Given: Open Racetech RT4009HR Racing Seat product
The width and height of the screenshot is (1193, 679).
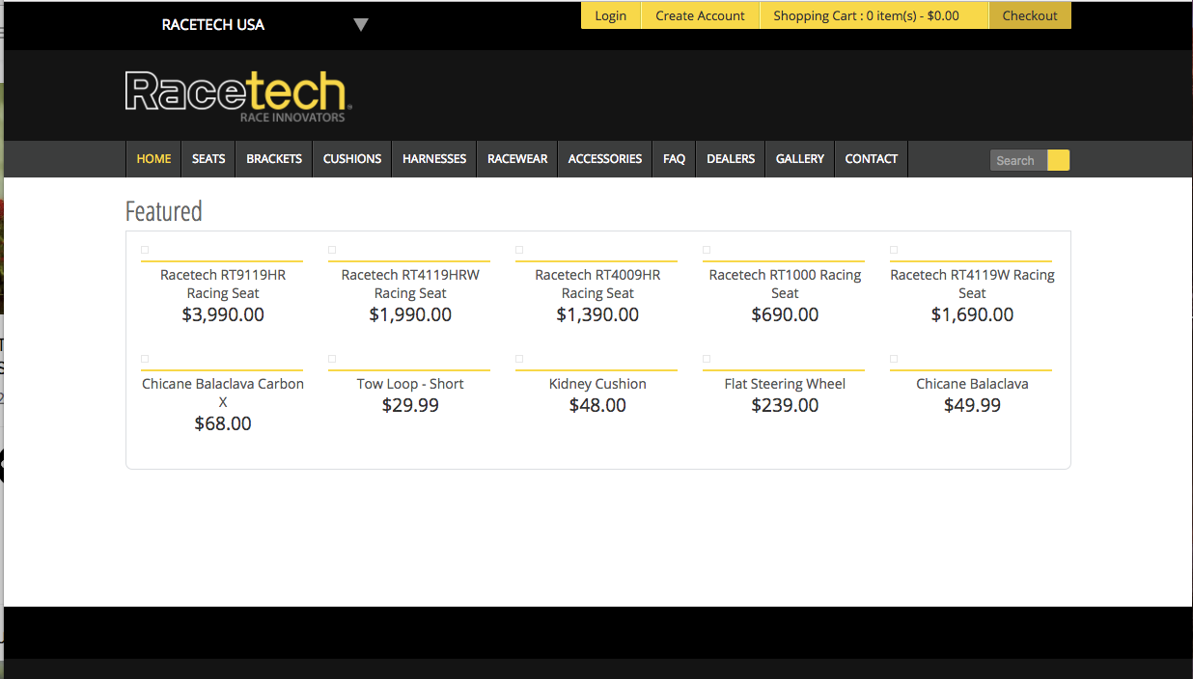Looking at the screenshot, I should pyautogui.click(x=597, y=284).
